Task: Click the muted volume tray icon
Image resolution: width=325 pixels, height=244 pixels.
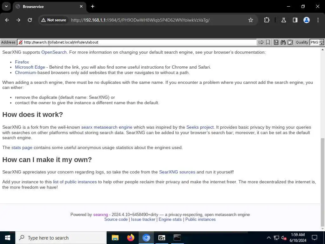Action: 284,238
